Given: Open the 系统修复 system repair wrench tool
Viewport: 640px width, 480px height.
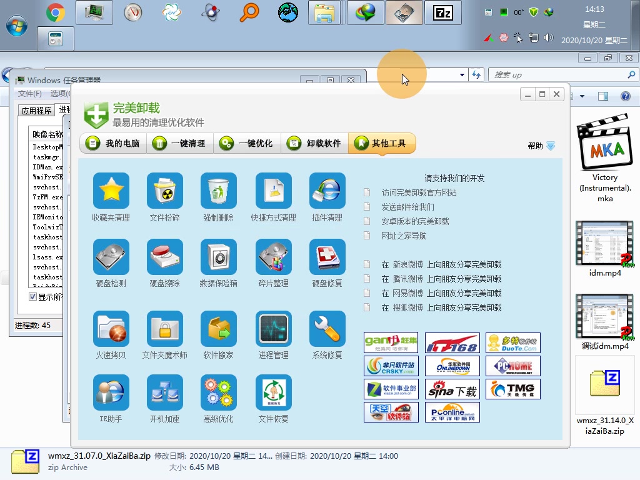Looking at the screenshot, I should pos(327,328).
